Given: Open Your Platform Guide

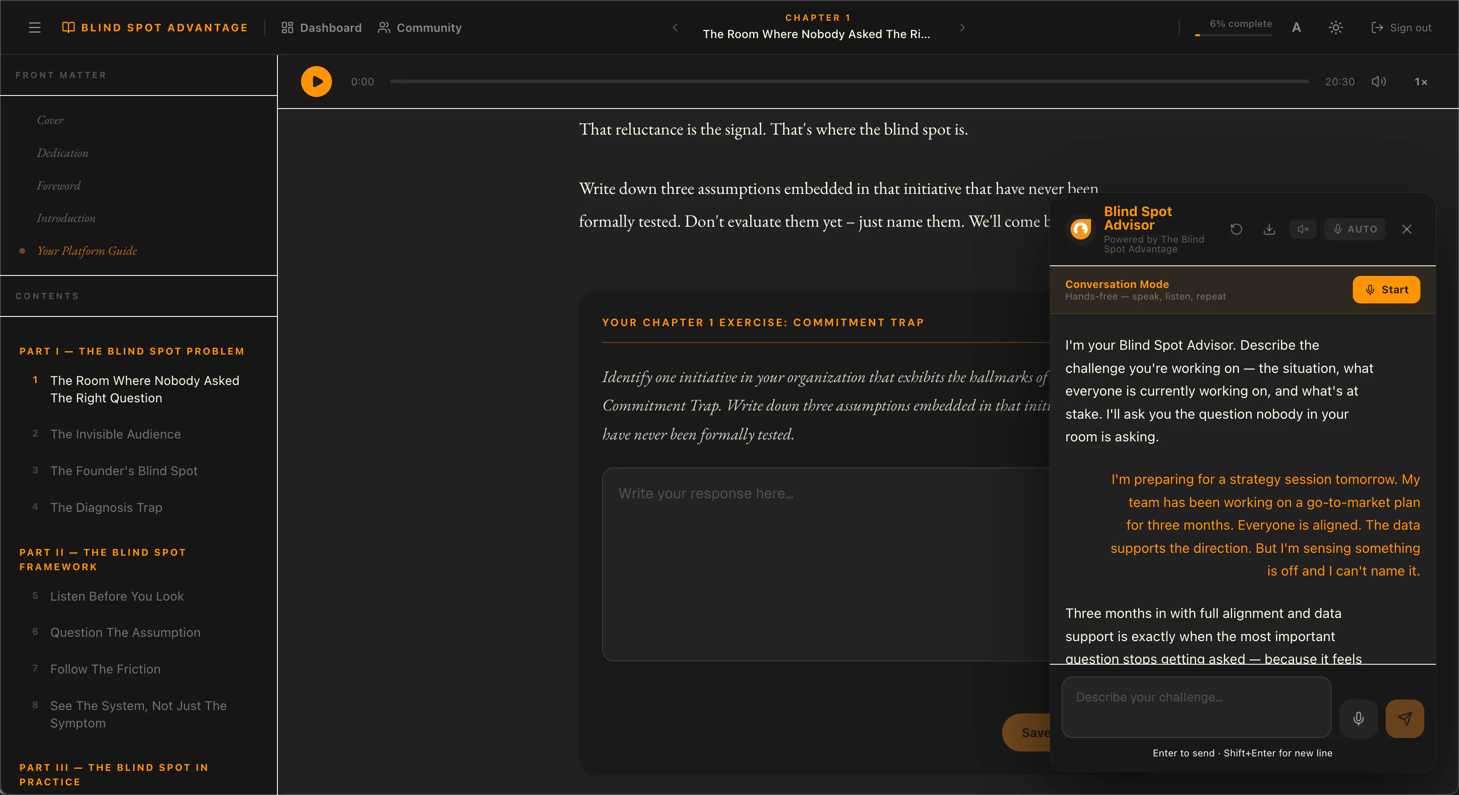Looking at the screenshot, I should pos(87,250).
